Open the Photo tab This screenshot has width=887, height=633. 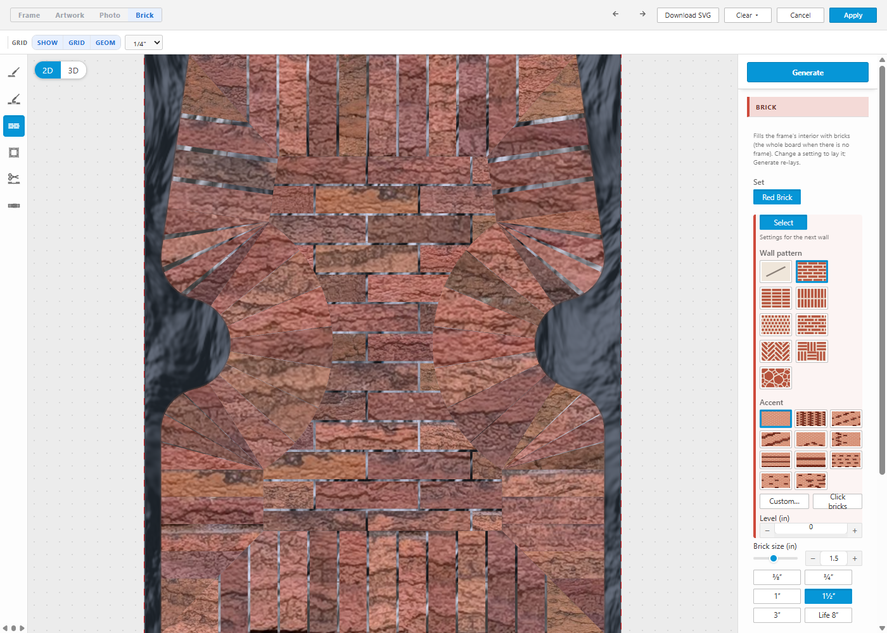tap(110, 15)
